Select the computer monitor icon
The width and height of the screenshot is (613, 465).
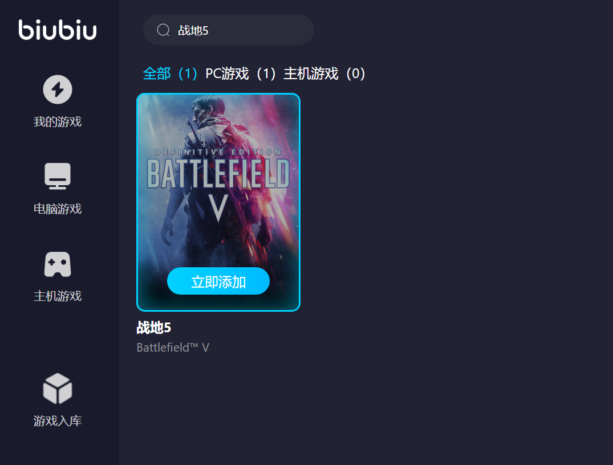coord(58,176)
